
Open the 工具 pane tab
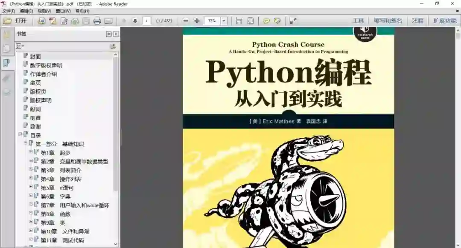click(358, 21)
